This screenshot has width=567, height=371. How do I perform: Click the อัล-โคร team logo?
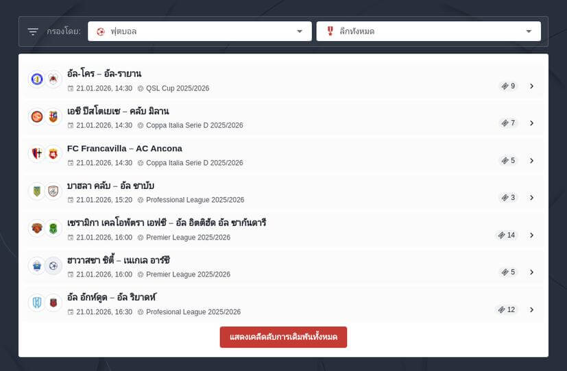pos(36,79)
